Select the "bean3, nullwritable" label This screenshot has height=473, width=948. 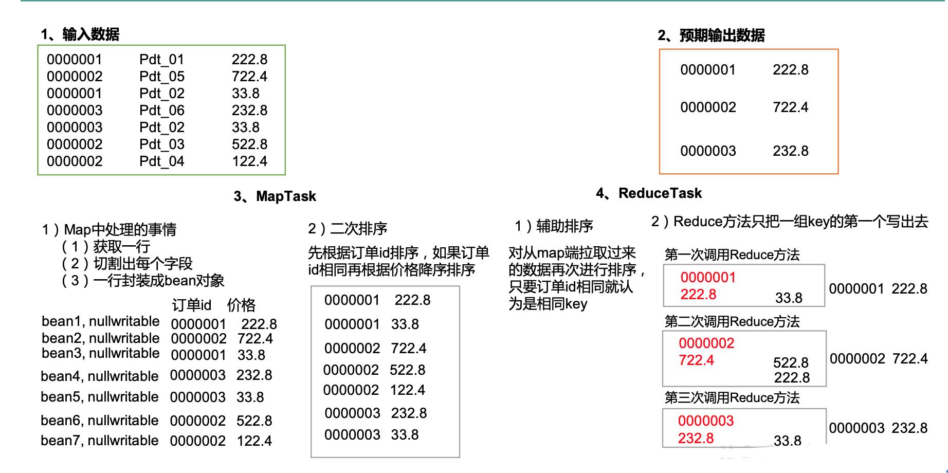[x=101, y=354]
